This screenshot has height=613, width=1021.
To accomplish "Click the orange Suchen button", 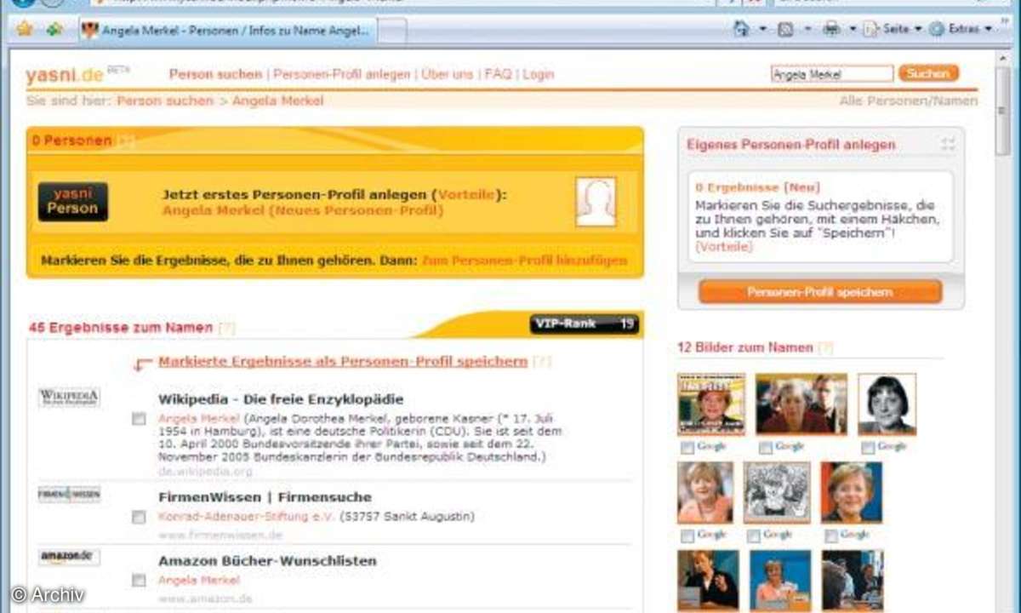I will (x=928, y=74).
